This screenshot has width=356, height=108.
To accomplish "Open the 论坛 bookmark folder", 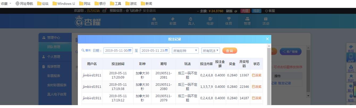I will 43,3.
